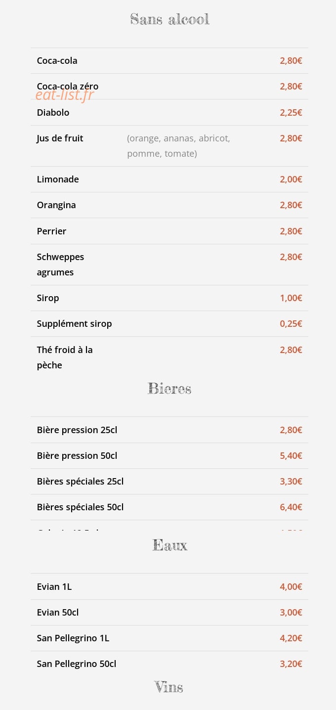Click the eat-list.fr watermark link
The image size is (336, 710).
click(64, 94)
